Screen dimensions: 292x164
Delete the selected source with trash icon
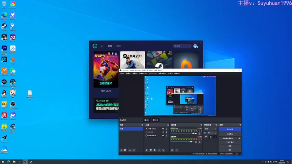pyautogui.click(x=151, y=150)
